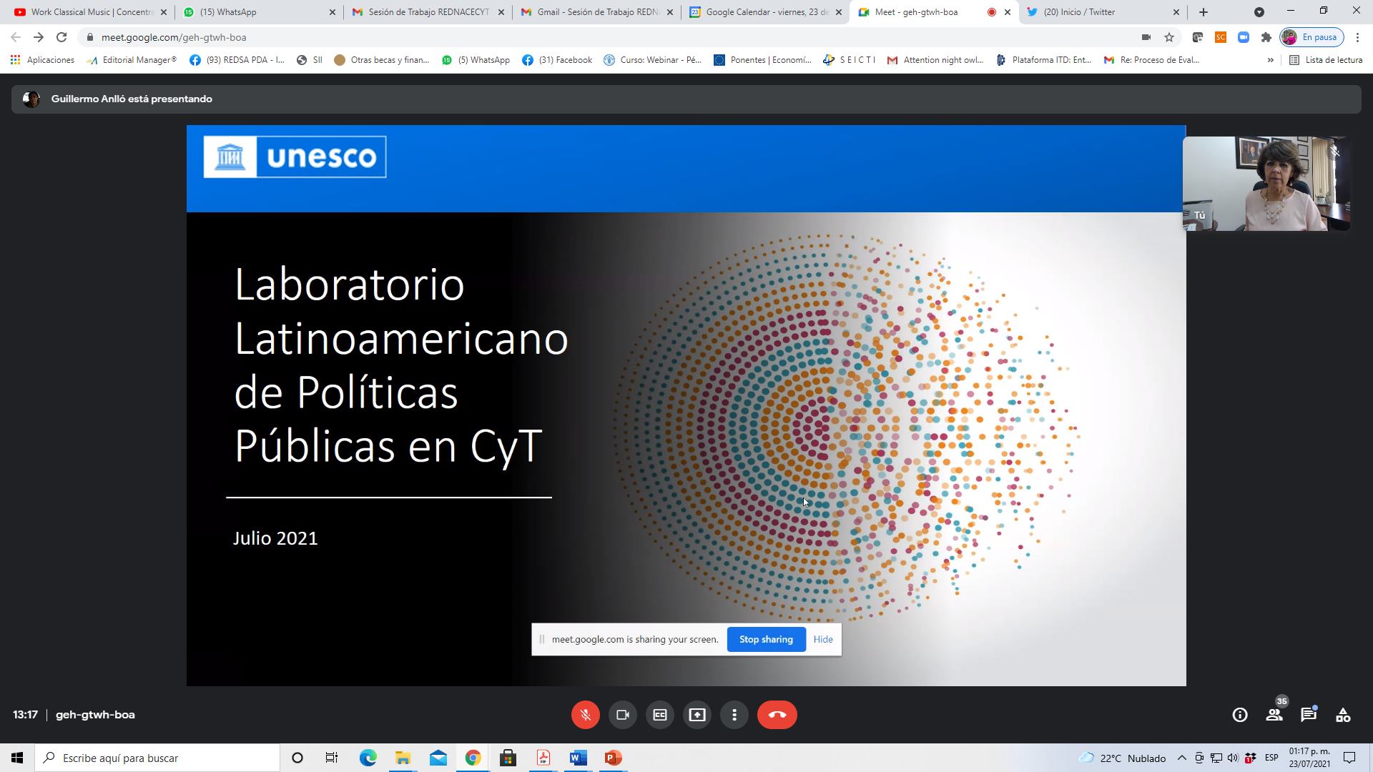Toggle the camera on or off
This screenshot has height=772, width=1373.
coord(622,715)
